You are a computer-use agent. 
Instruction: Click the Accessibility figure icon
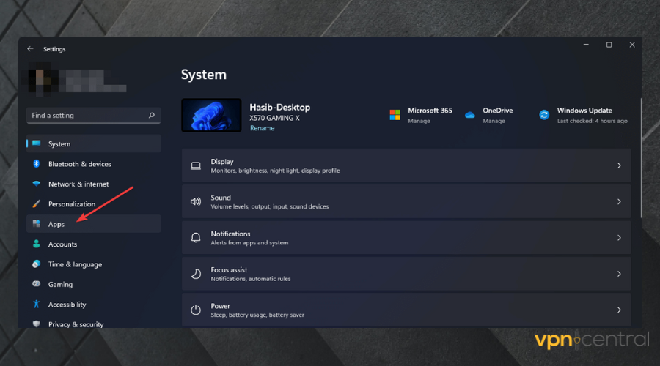tap(36, 304)
